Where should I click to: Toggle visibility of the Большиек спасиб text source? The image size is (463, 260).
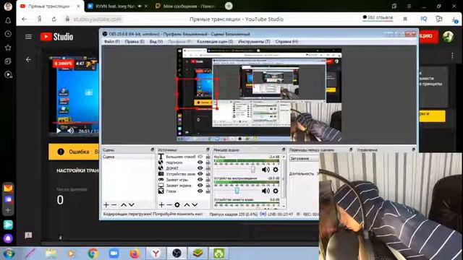[200, 157]
